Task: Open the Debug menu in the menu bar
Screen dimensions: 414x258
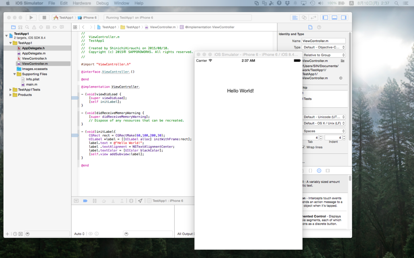Action: (x=102, y=3)
